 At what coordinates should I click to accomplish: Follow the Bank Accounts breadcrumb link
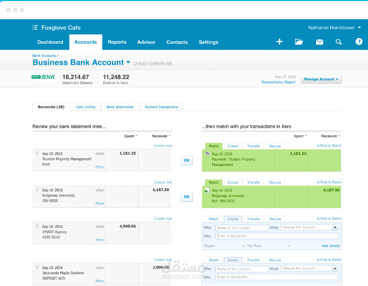(44, 55)
